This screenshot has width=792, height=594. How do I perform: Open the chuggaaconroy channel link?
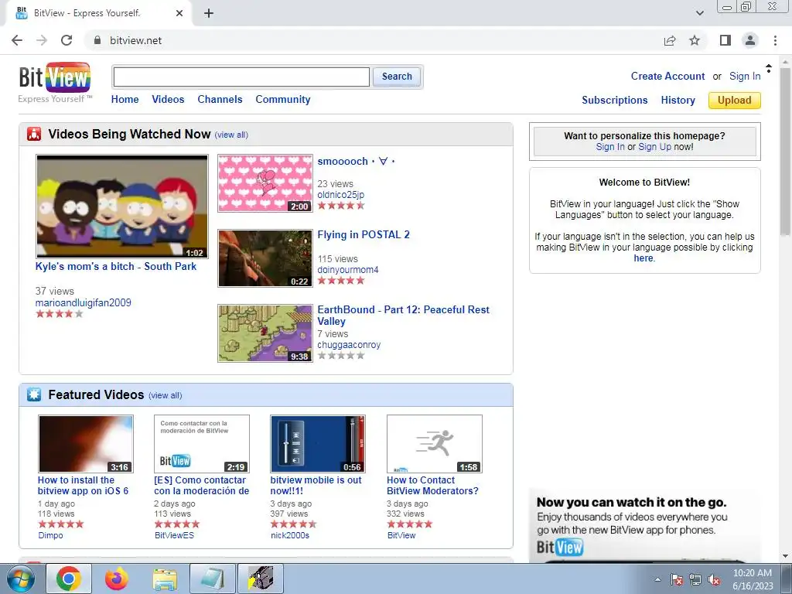[x=349, y=344]
